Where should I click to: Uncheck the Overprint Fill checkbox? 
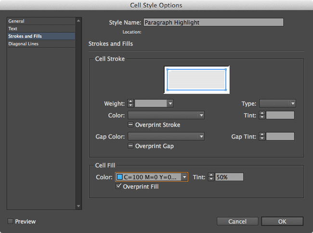point(118,186)
